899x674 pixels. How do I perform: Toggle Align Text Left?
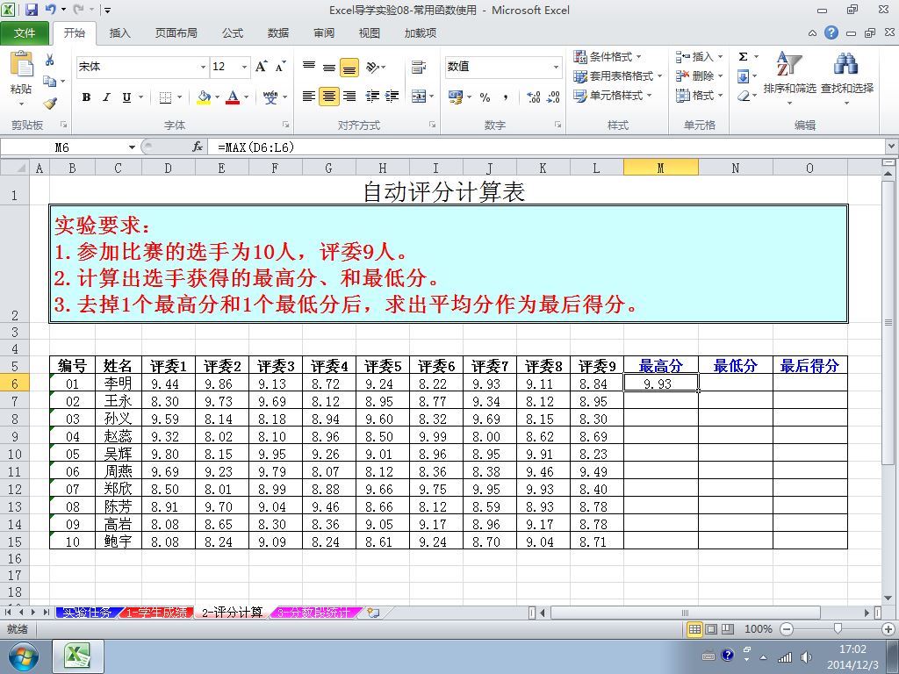coord(309,97)
